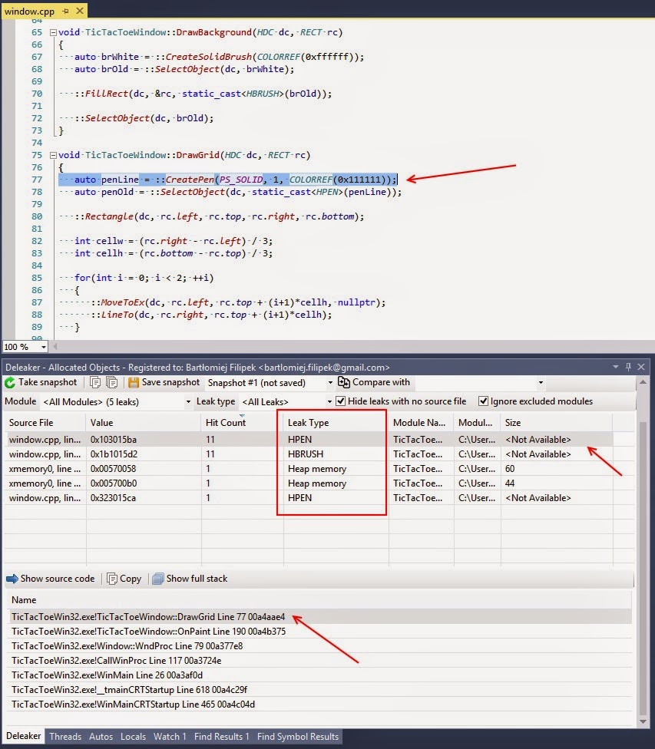This screenshot has height=749, width=655.
Task: Click the Copy icon above the stack list
Action: (x=112, y=579)
